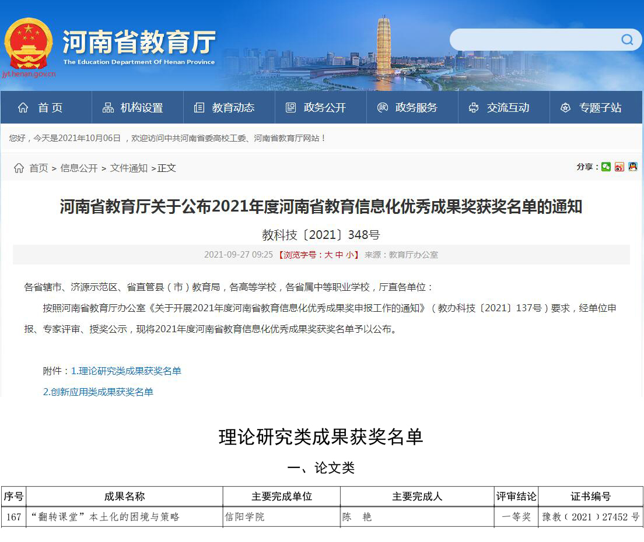
Task: Click the search magnifier icon
Action: pyautogui.click(x=627, y=40)
